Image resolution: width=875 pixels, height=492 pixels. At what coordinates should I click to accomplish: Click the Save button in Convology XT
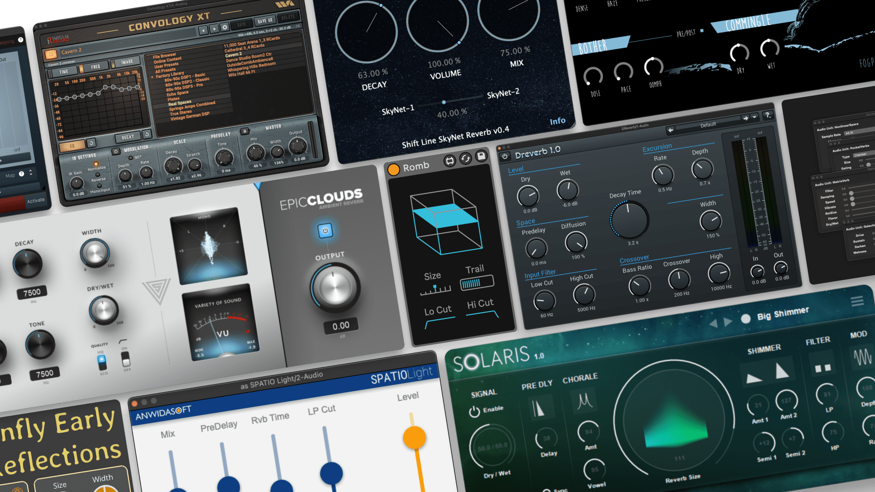242,24
